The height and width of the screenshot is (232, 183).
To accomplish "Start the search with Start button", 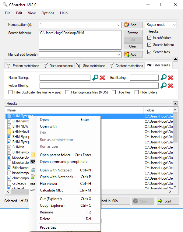I will pyautogui.click(x=168, y=201).
